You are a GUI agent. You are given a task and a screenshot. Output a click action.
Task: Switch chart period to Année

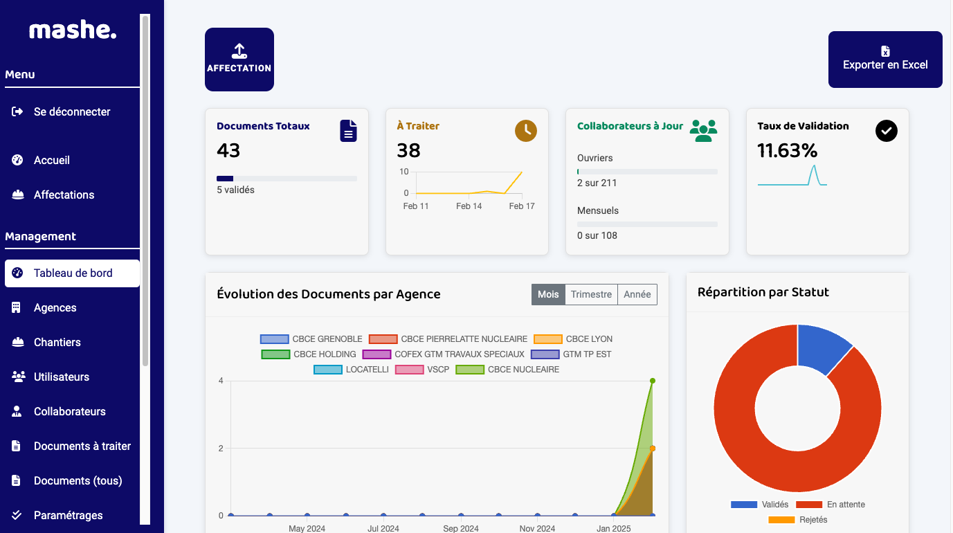point(637,294)
